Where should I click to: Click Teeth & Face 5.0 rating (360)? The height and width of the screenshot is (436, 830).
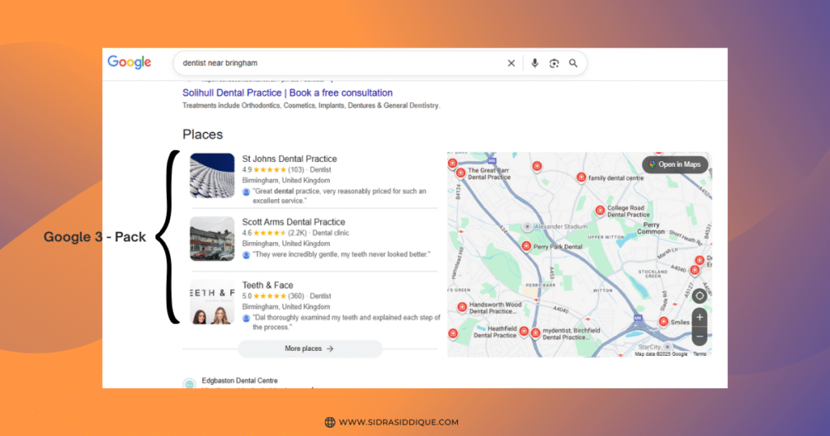[273, 296]
